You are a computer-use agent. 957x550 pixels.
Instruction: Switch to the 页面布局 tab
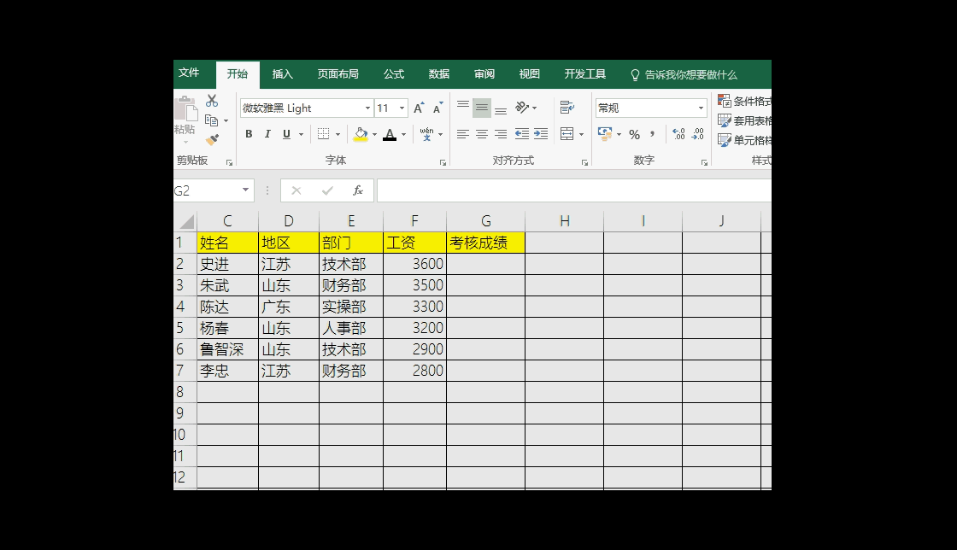(x=338, y=74)
